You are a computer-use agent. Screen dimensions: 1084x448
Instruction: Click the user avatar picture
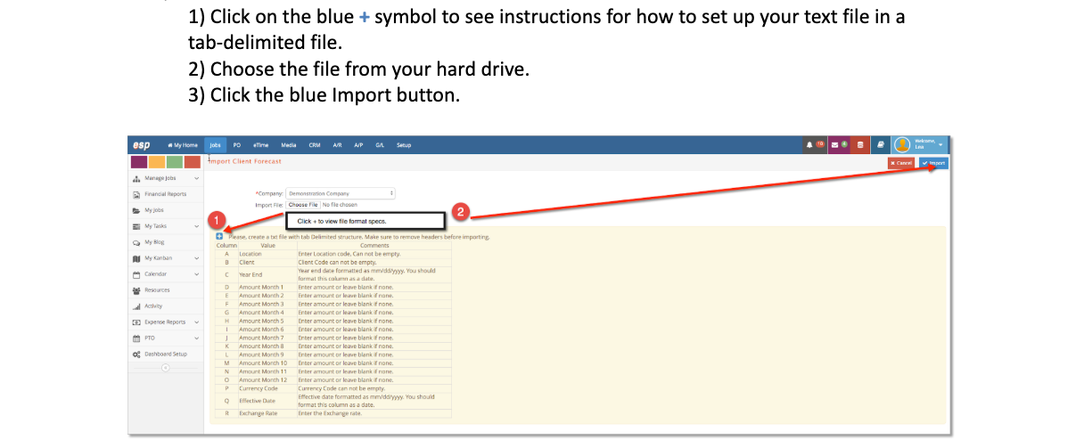[x=902, y=144]
